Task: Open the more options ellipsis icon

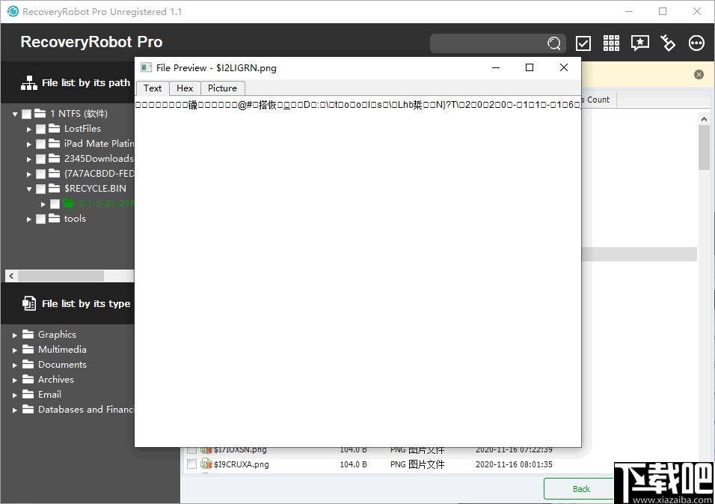Action: [696, 43]
